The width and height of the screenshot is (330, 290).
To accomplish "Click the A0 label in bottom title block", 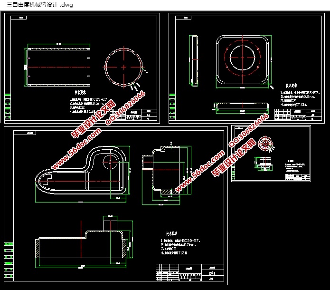I will (x=211, y=280).
